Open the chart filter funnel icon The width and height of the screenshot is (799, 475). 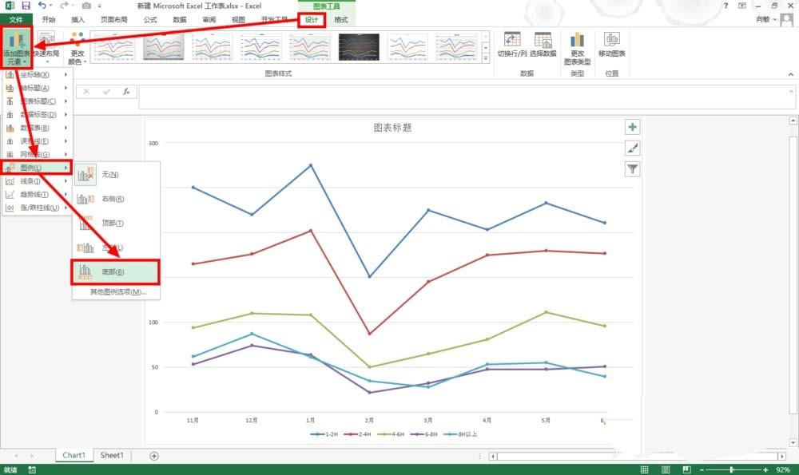[x=632, y=168]
